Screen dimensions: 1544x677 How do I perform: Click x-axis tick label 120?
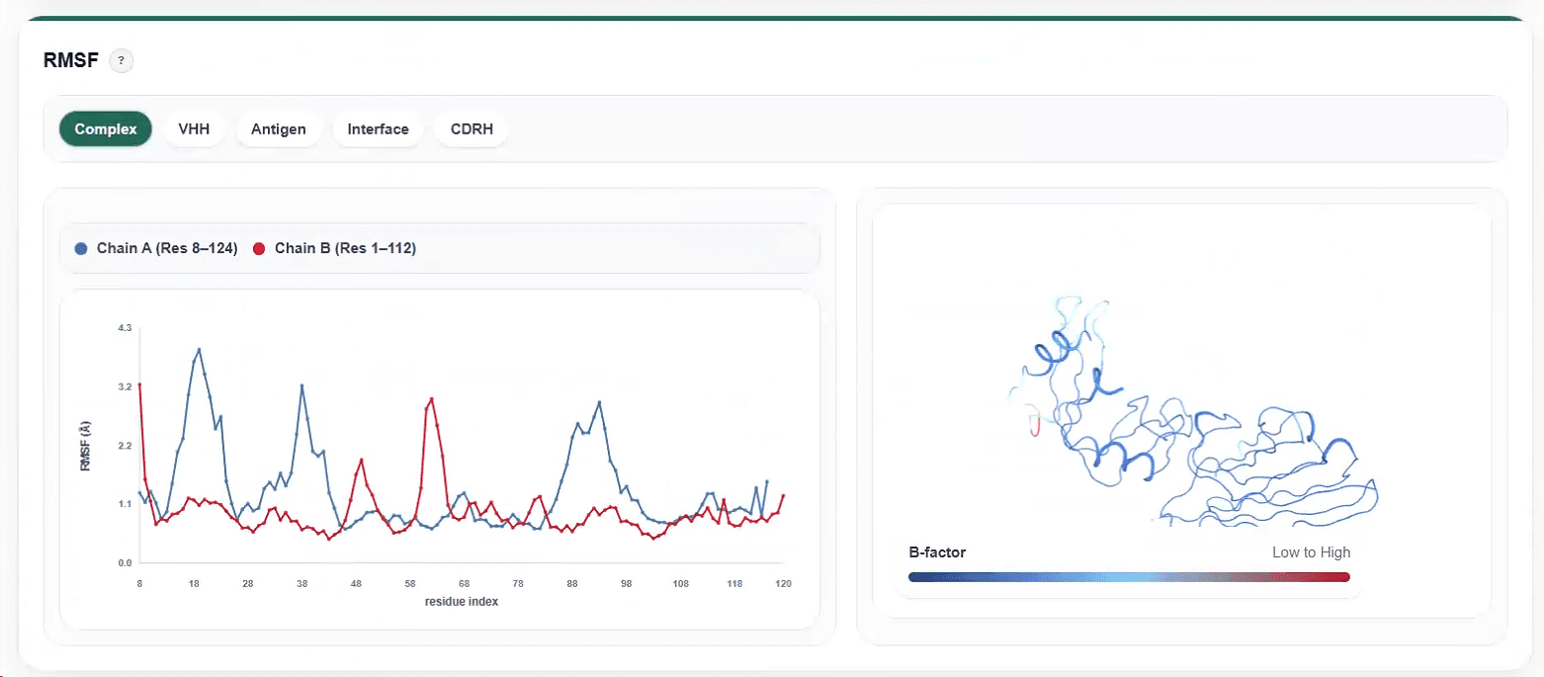pyautogui.click(x=783, y=583)
